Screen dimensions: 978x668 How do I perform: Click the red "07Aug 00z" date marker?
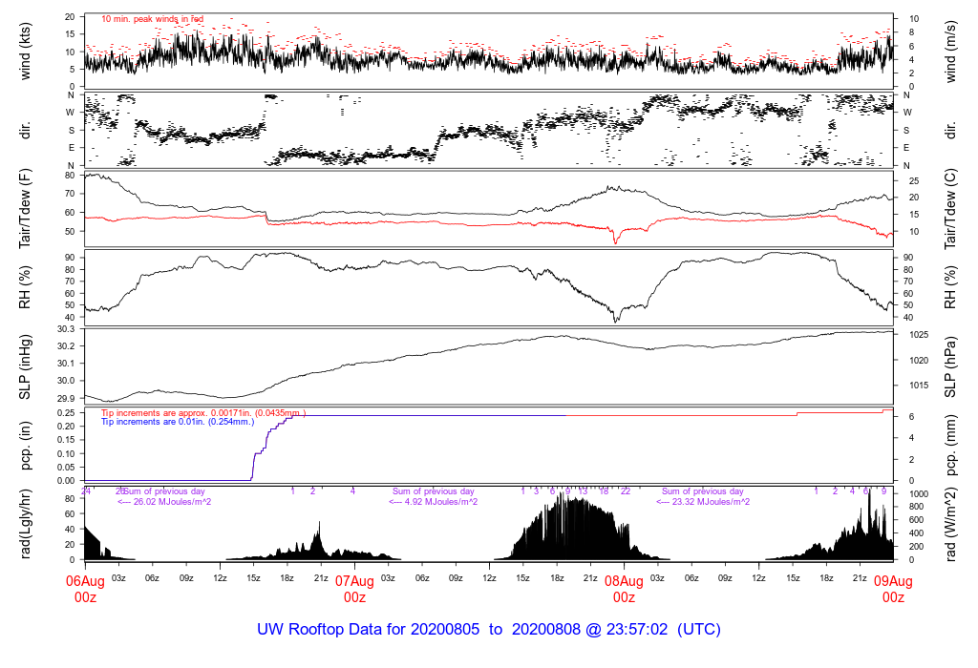pyautogui.click(x=354, y=589)
